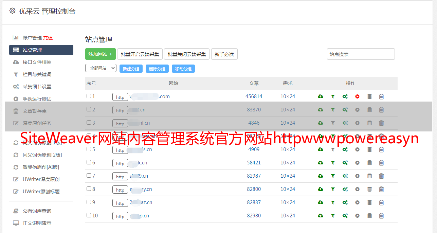Open collection settings gears in row 1
Image resolution: width=437 pixels, height=233 pixels.
345,96
